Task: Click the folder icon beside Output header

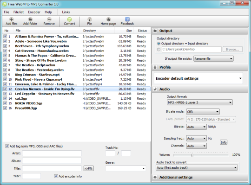Action: pos(155,31)
